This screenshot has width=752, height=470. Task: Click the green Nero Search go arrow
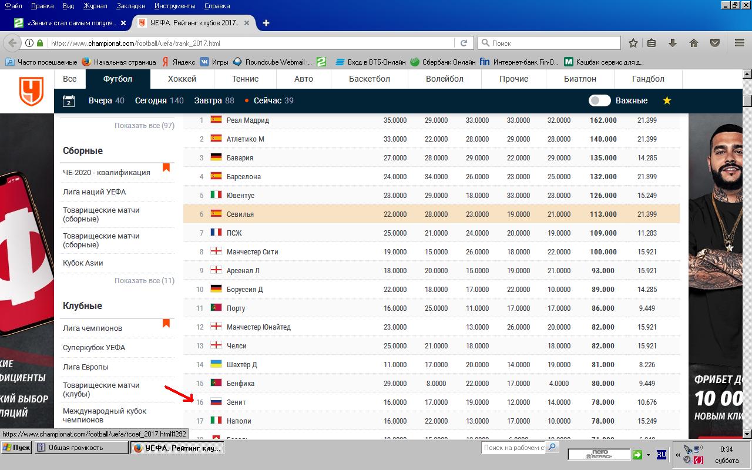coord(637,454)
